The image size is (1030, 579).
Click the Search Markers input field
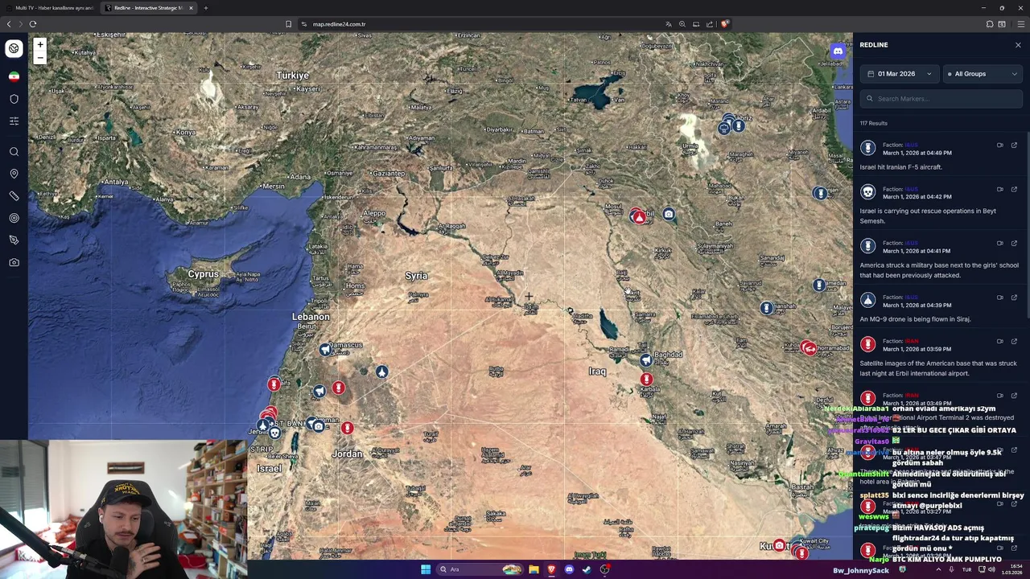941,99
